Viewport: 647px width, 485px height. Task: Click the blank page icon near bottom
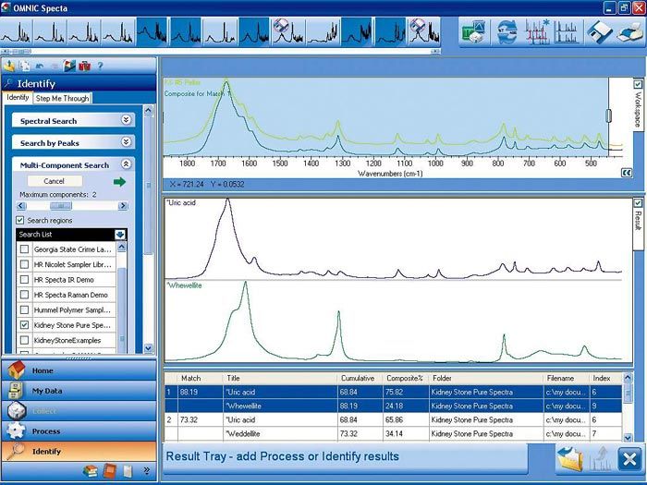coord(128,471)
